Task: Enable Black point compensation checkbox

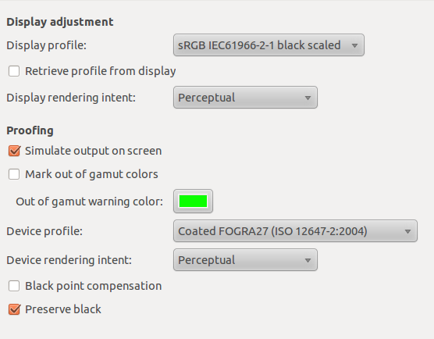Action: point(14,286)
